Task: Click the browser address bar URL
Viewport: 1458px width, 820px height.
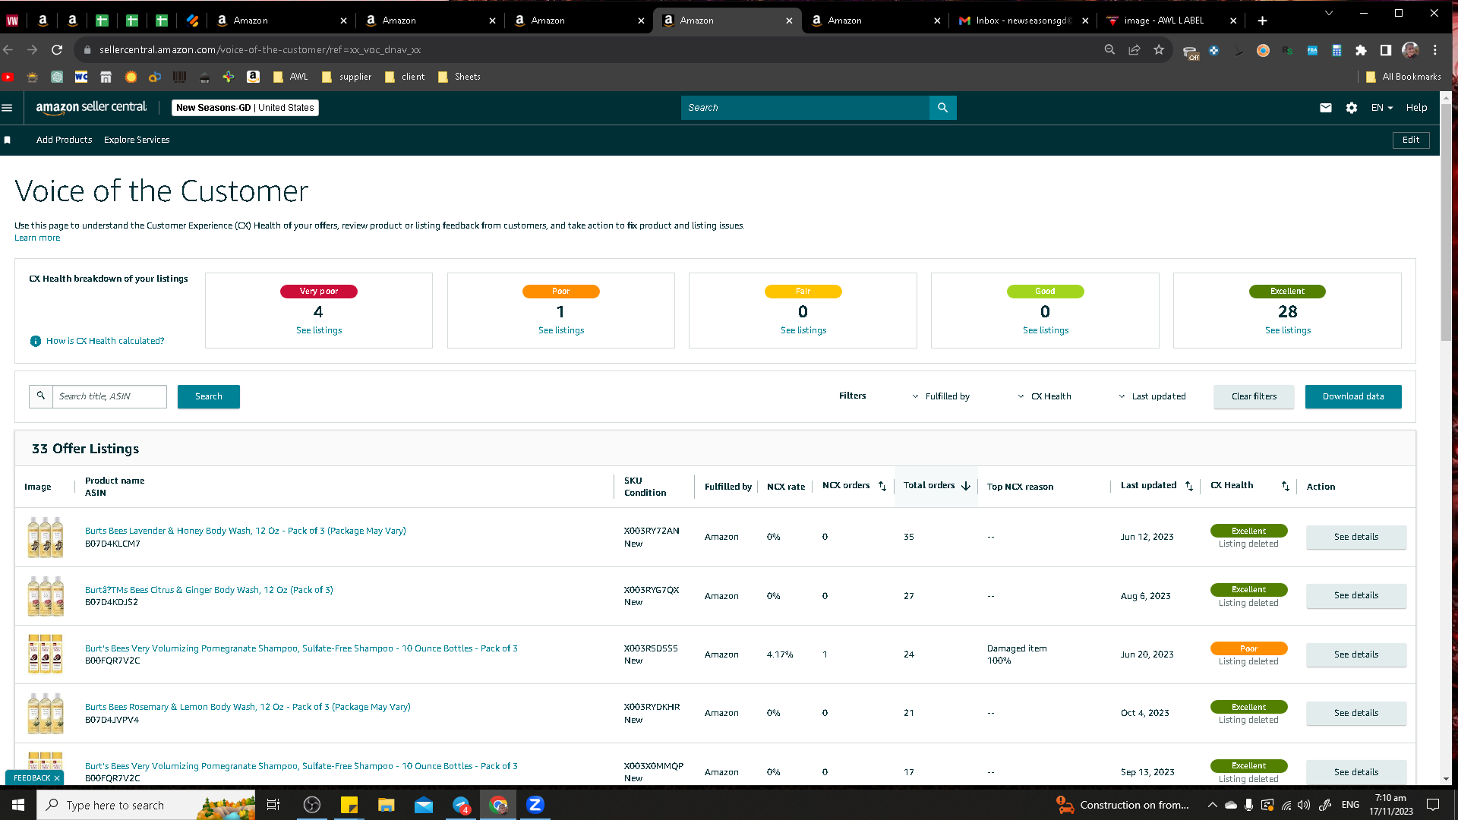Action: pos(260,50)
